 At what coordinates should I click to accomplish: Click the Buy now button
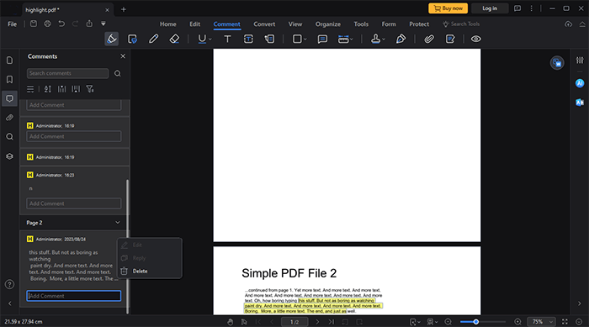pyautogui.click(x=448, y=8)
